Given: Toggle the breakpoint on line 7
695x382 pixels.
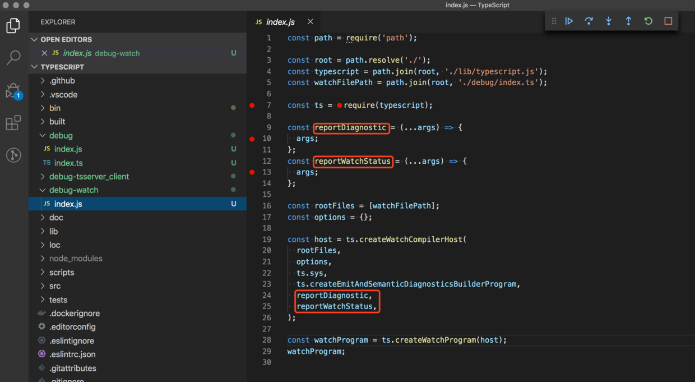Looking at the screenshot, I should coord(252,105).
